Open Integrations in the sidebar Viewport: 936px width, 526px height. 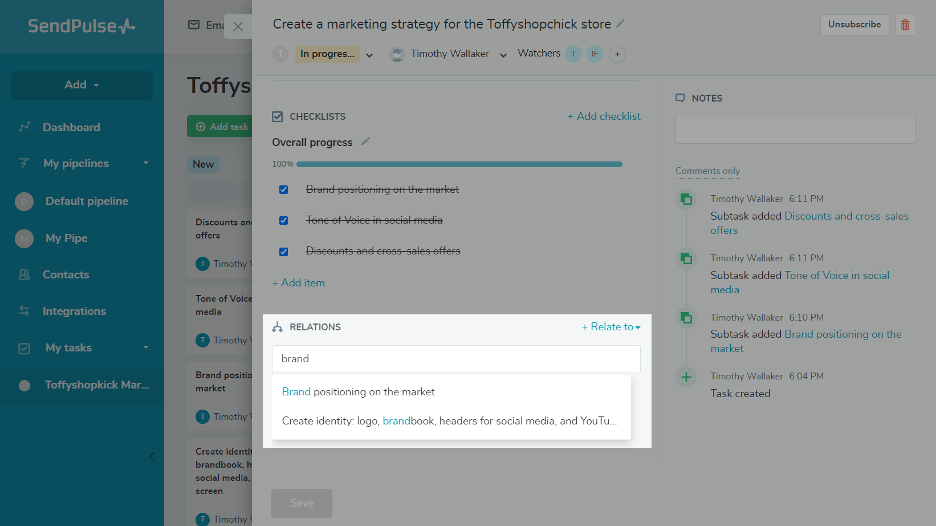pyautogui.click(x=74, y=311)
